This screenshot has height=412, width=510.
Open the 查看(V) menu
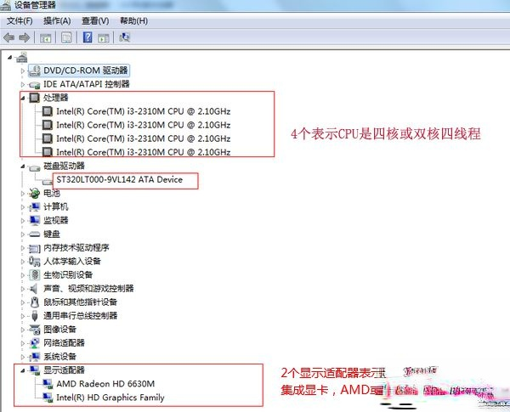point(95,20)
